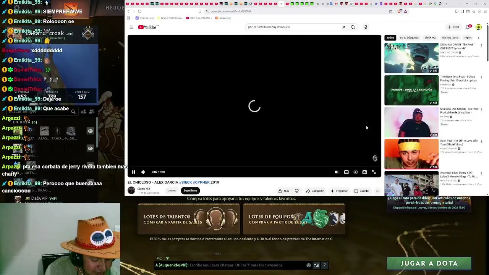This screenshot has width=489, height=275.
Task: Open options for Arcangel x Bad Bunny video
Action: tap(481, 174)
